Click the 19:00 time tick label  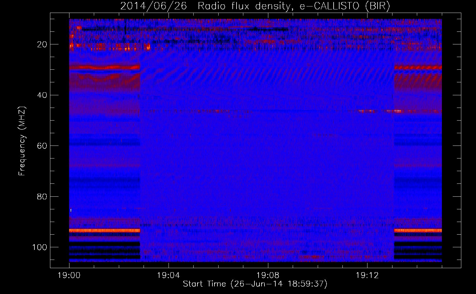pos(69,275)
